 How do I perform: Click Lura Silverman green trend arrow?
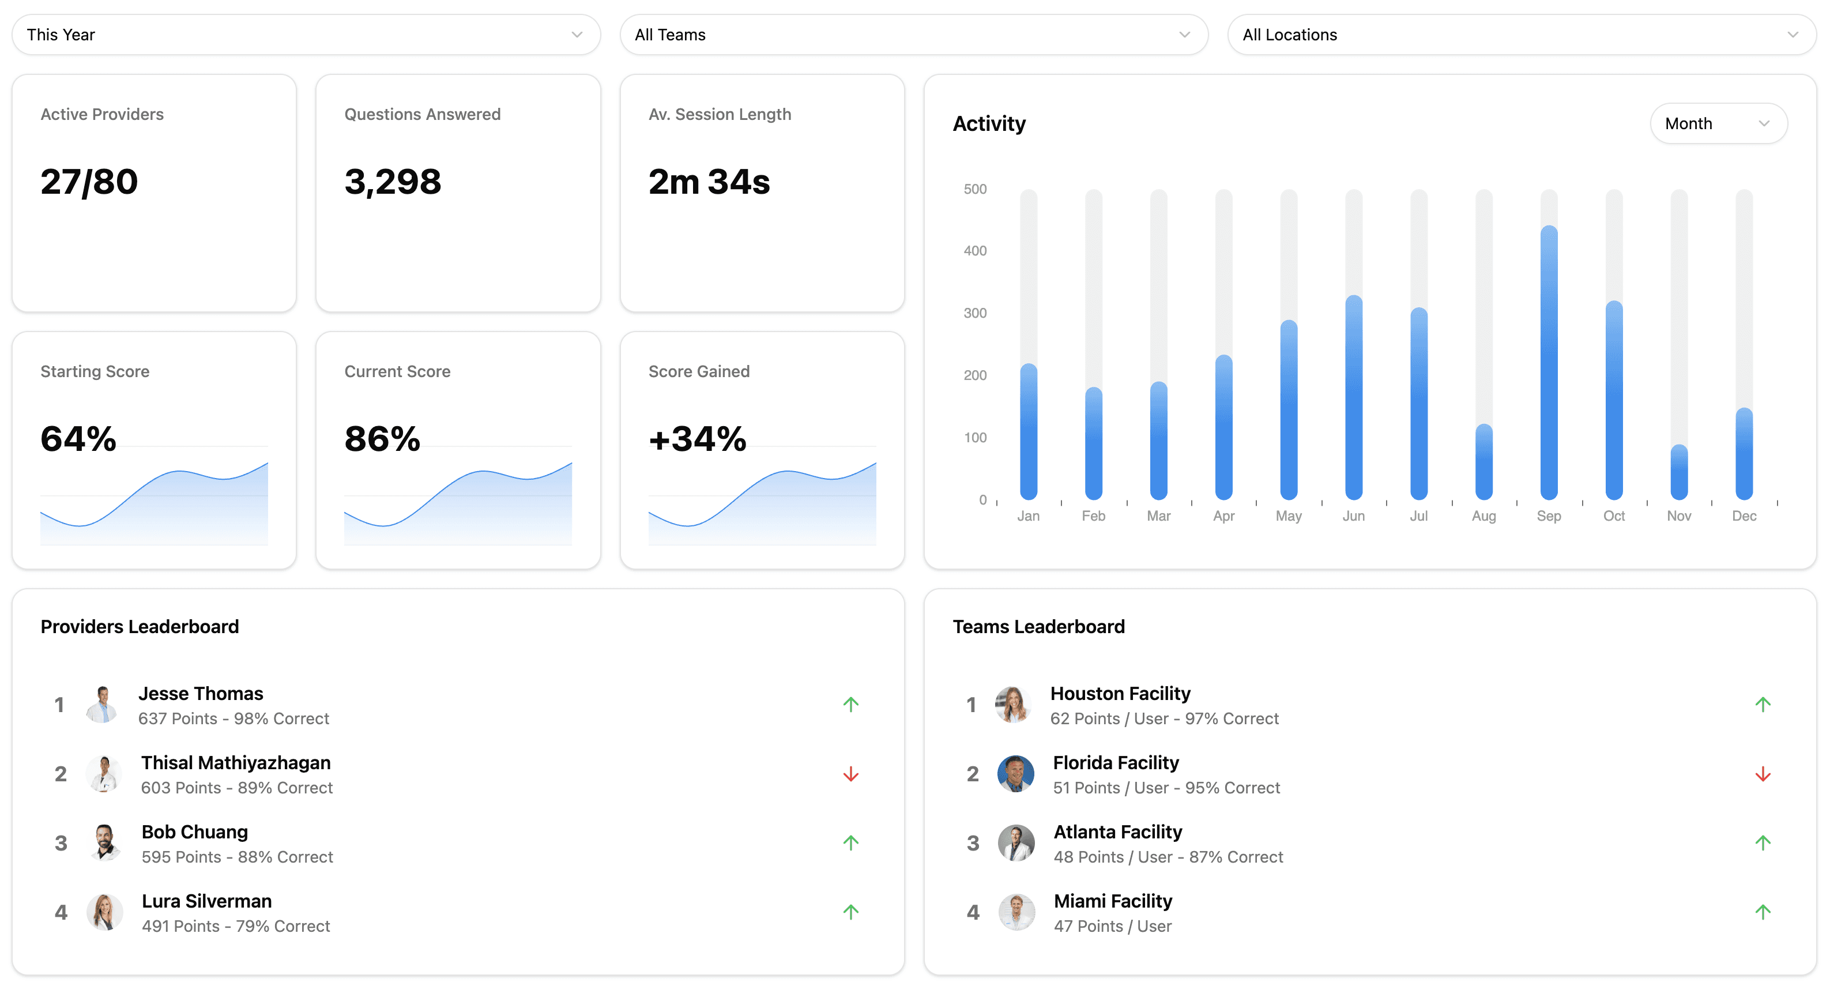[x=850, y=912]
